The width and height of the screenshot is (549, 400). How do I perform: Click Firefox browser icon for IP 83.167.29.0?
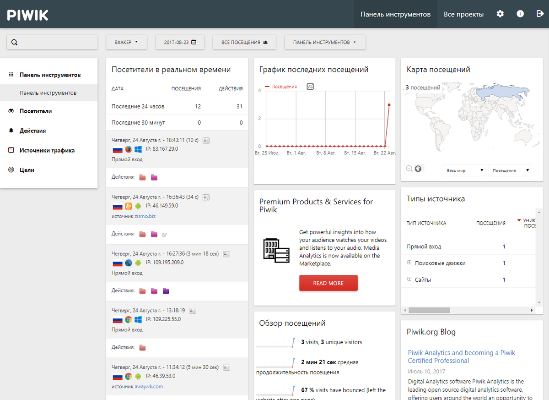point(129,149)
